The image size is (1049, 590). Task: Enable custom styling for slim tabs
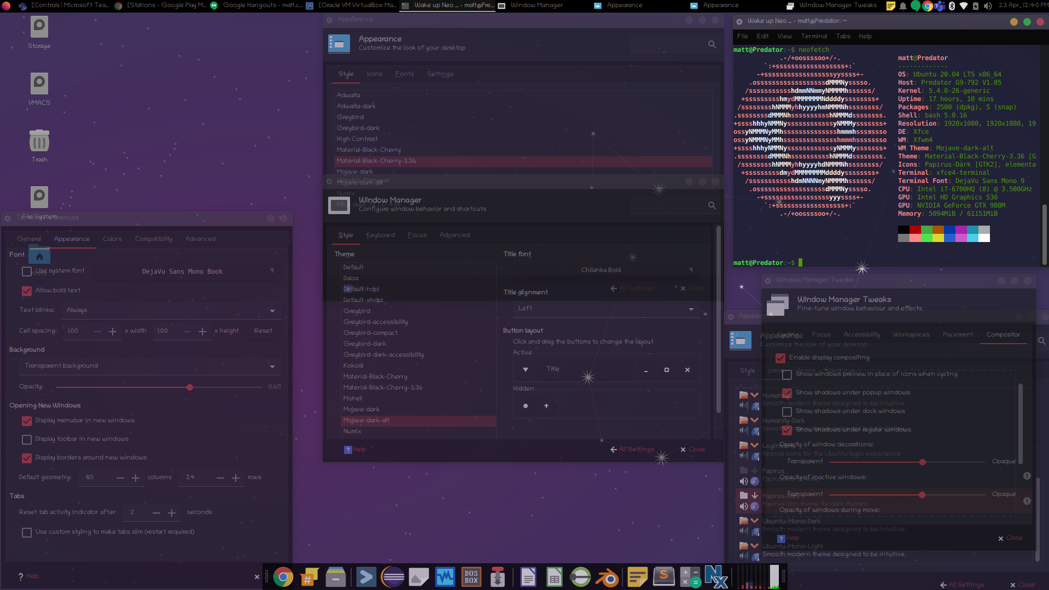click(27, 533)
